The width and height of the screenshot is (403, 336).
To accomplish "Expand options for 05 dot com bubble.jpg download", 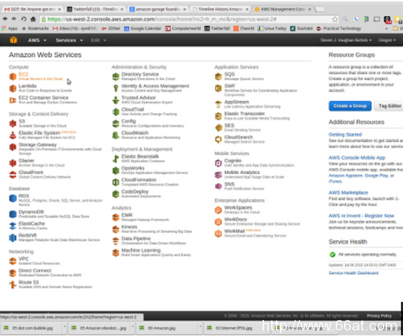I will (65, 328).
